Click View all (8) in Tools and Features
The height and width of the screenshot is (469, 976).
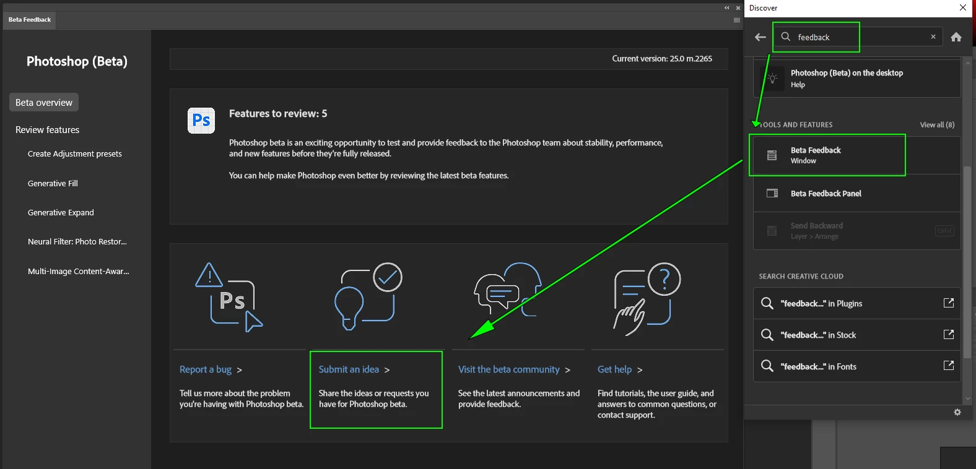click(937, 125)
